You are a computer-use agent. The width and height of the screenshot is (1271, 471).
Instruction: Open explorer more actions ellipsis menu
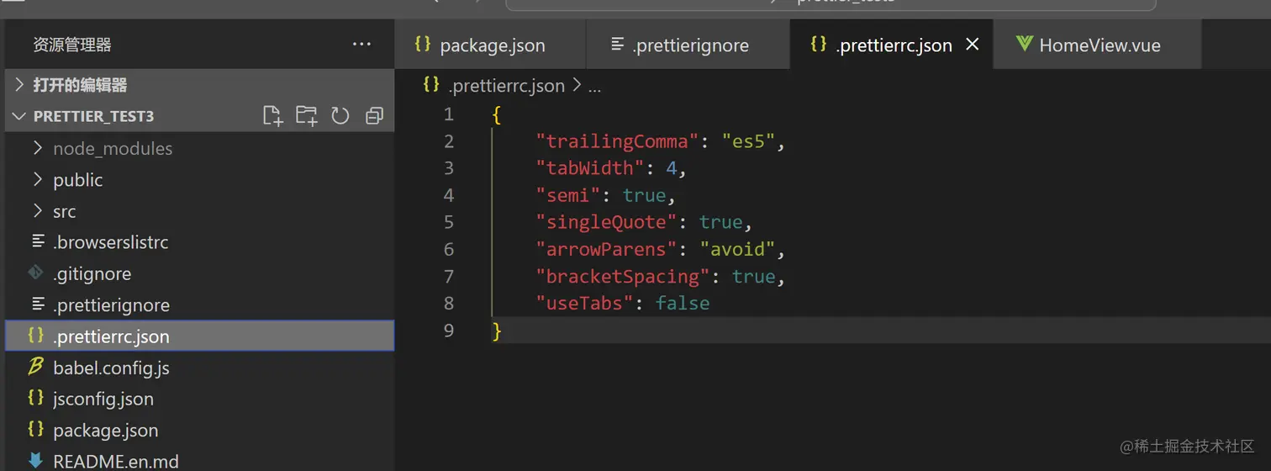pos(361,45)
